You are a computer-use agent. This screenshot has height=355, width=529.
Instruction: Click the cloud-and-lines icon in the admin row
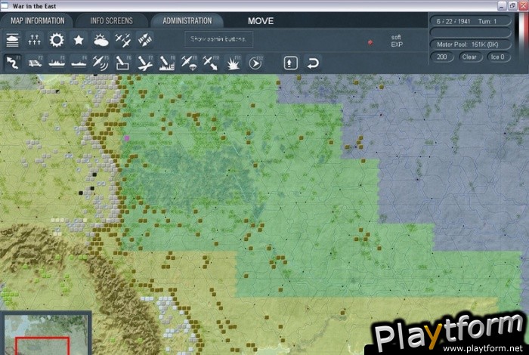click(13, 40)
